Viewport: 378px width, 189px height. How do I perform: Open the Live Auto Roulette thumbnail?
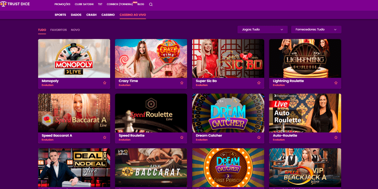pos(305,113)
